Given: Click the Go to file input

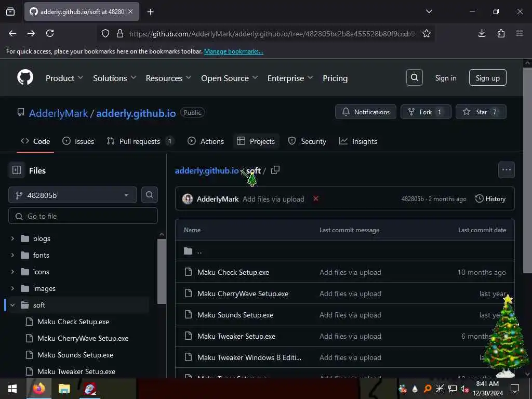Looking at the screenshot, I should point(83,216).
